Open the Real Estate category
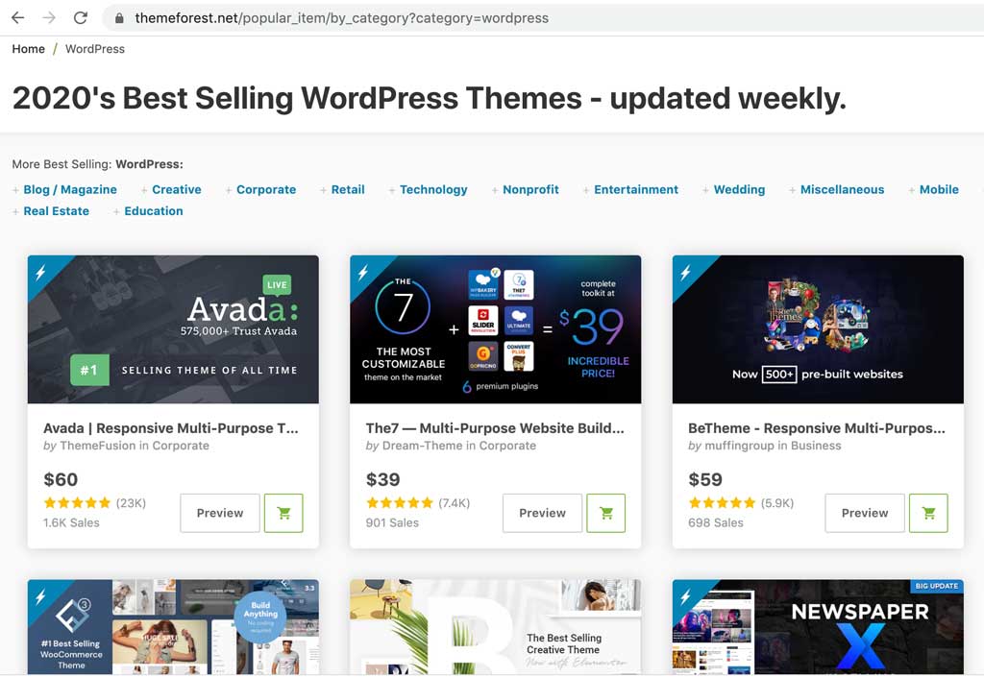 pyautogui.click(x=56, y=211)
